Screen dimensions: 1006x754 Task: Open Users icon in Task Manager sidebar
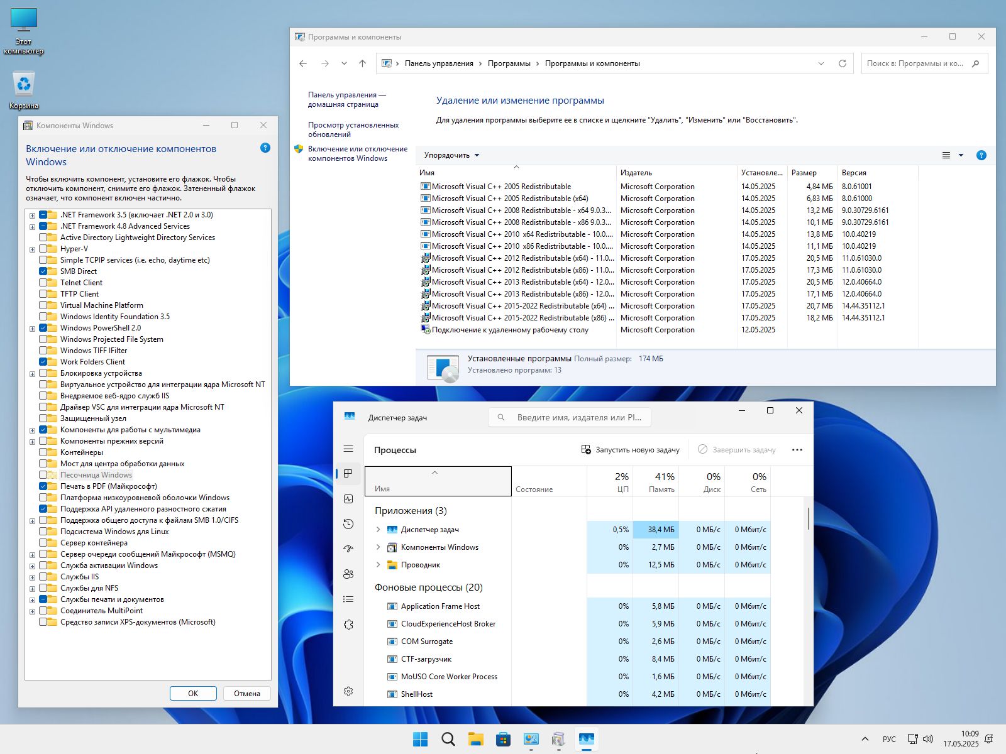348,574
